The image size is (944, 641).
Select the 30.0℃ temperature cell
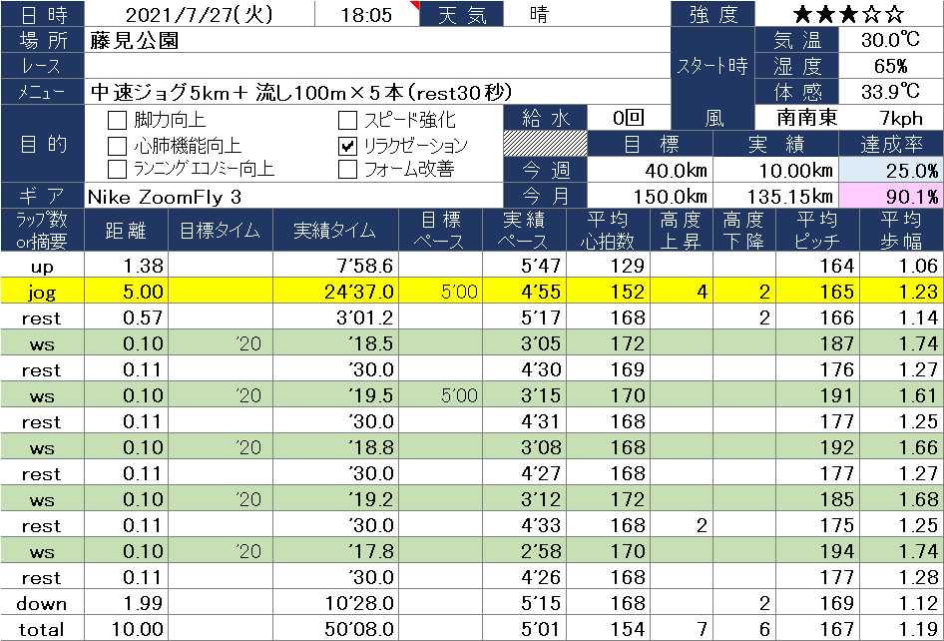[x=891, y=40]
